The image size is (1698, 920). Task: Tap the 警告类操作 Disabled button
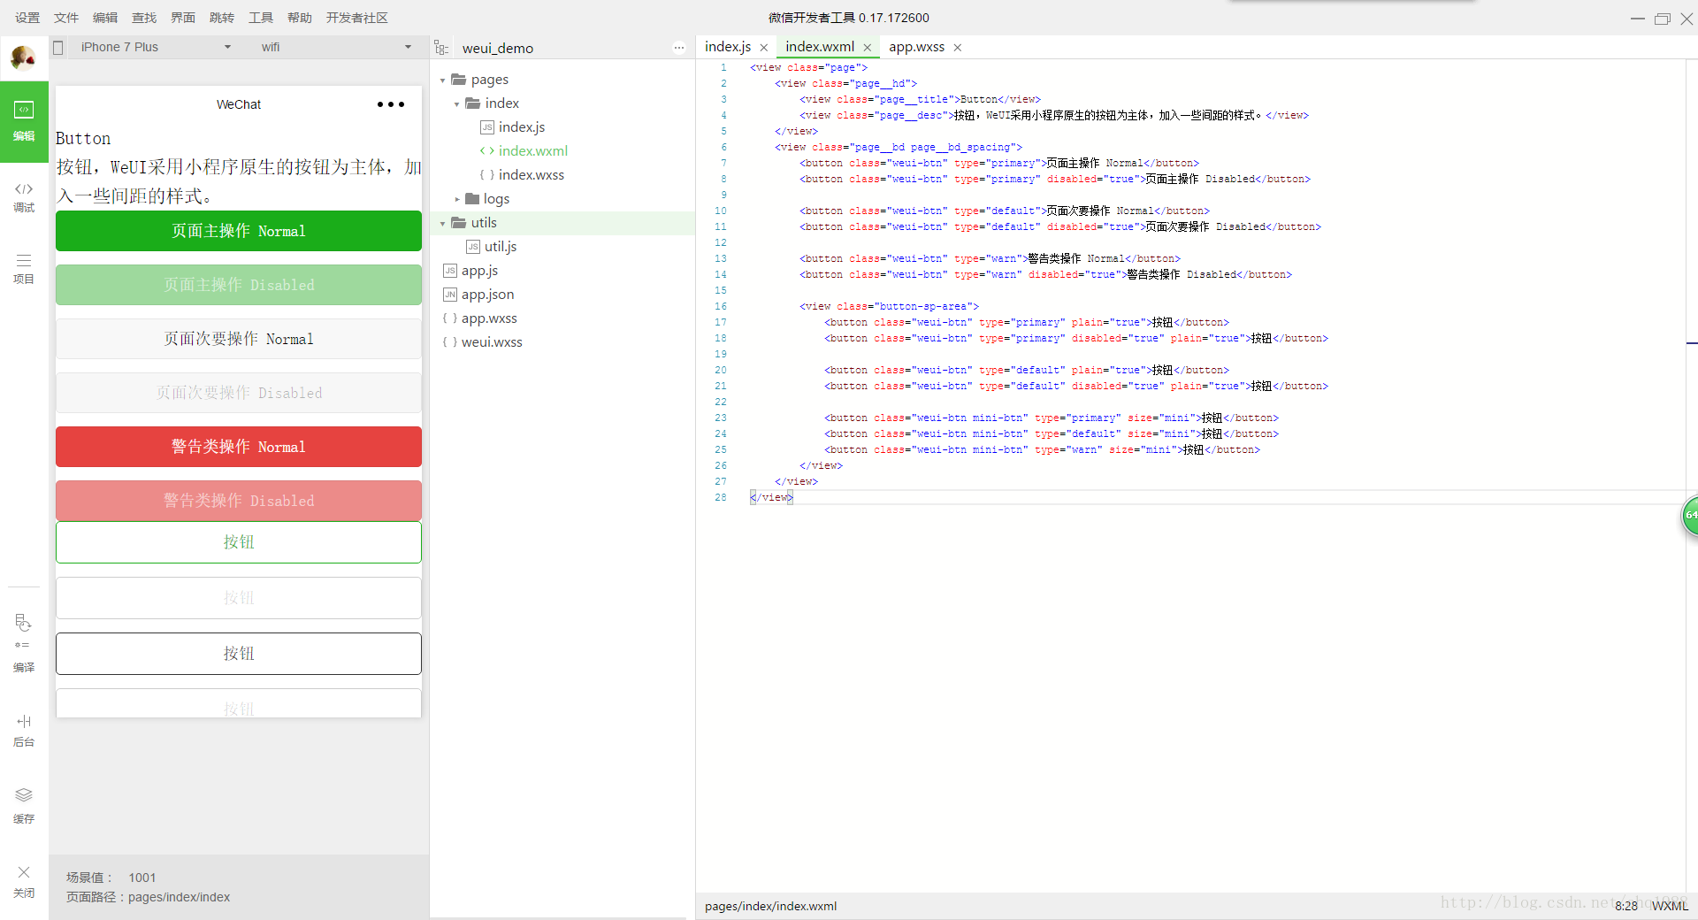(x=239, y=501)
